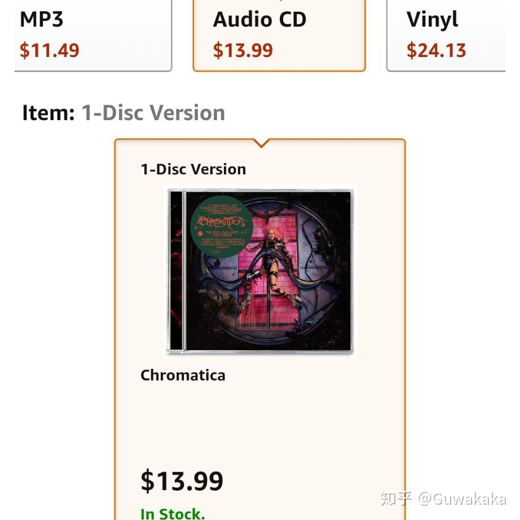Click the @Guwakaka watermark username
The width and height of the screenshot is (520, 520).
point(462,499)
